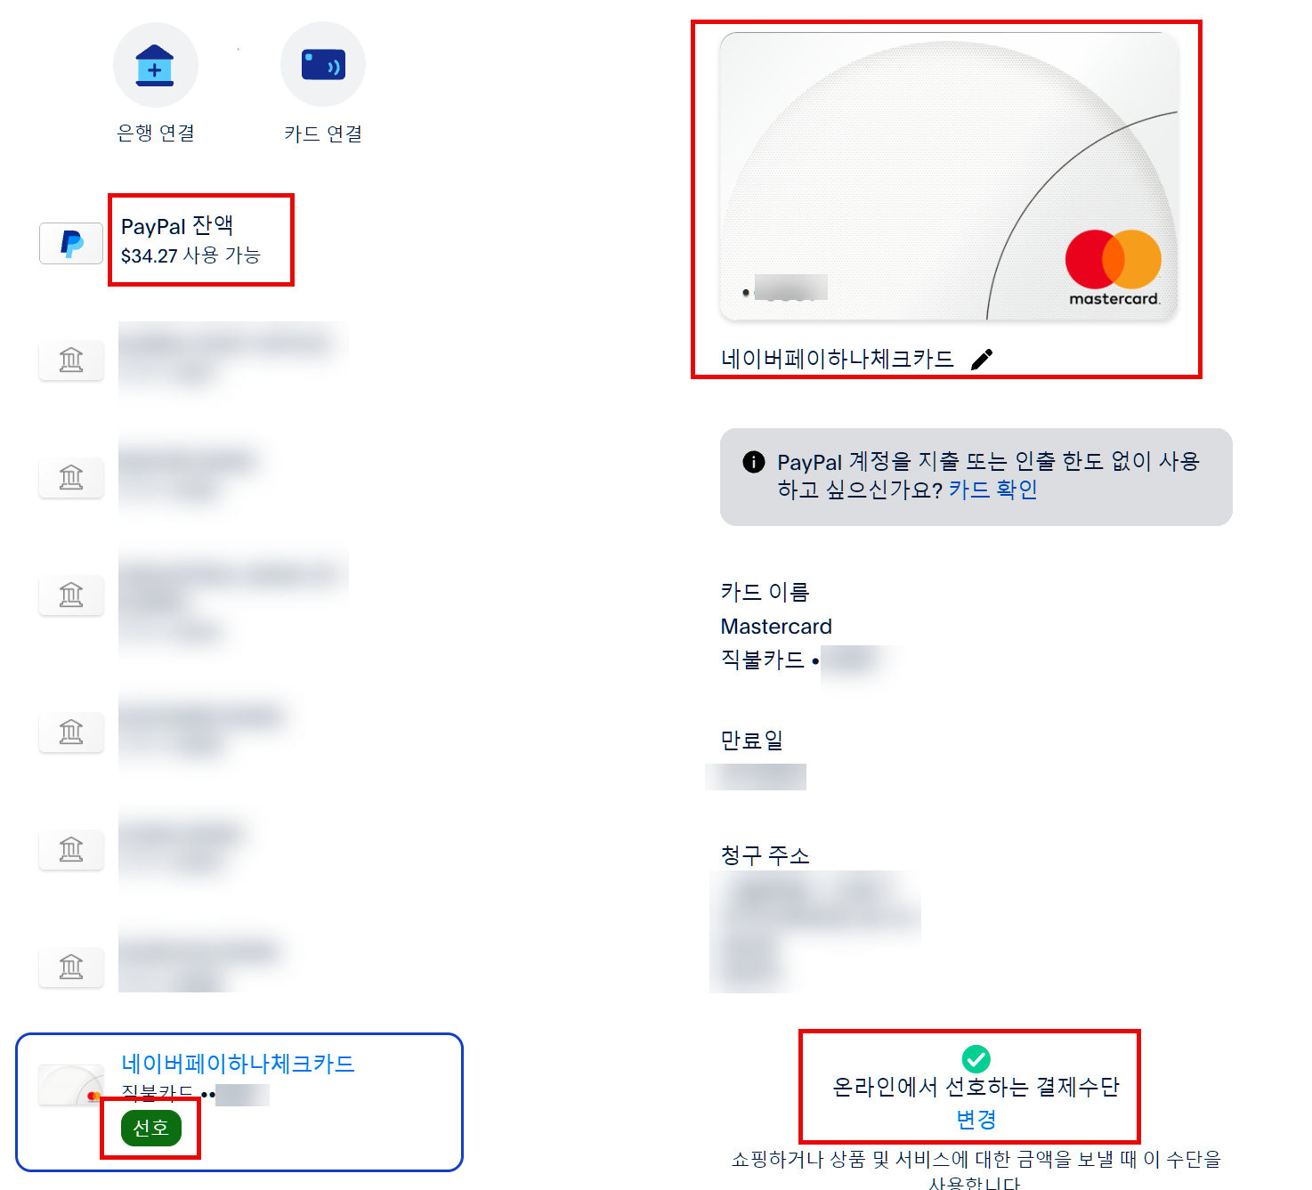Click the green checkmark for preferred payment
This screenshot has width=1312, height=1190.
pyautogui.click(x=976, y=1058)
